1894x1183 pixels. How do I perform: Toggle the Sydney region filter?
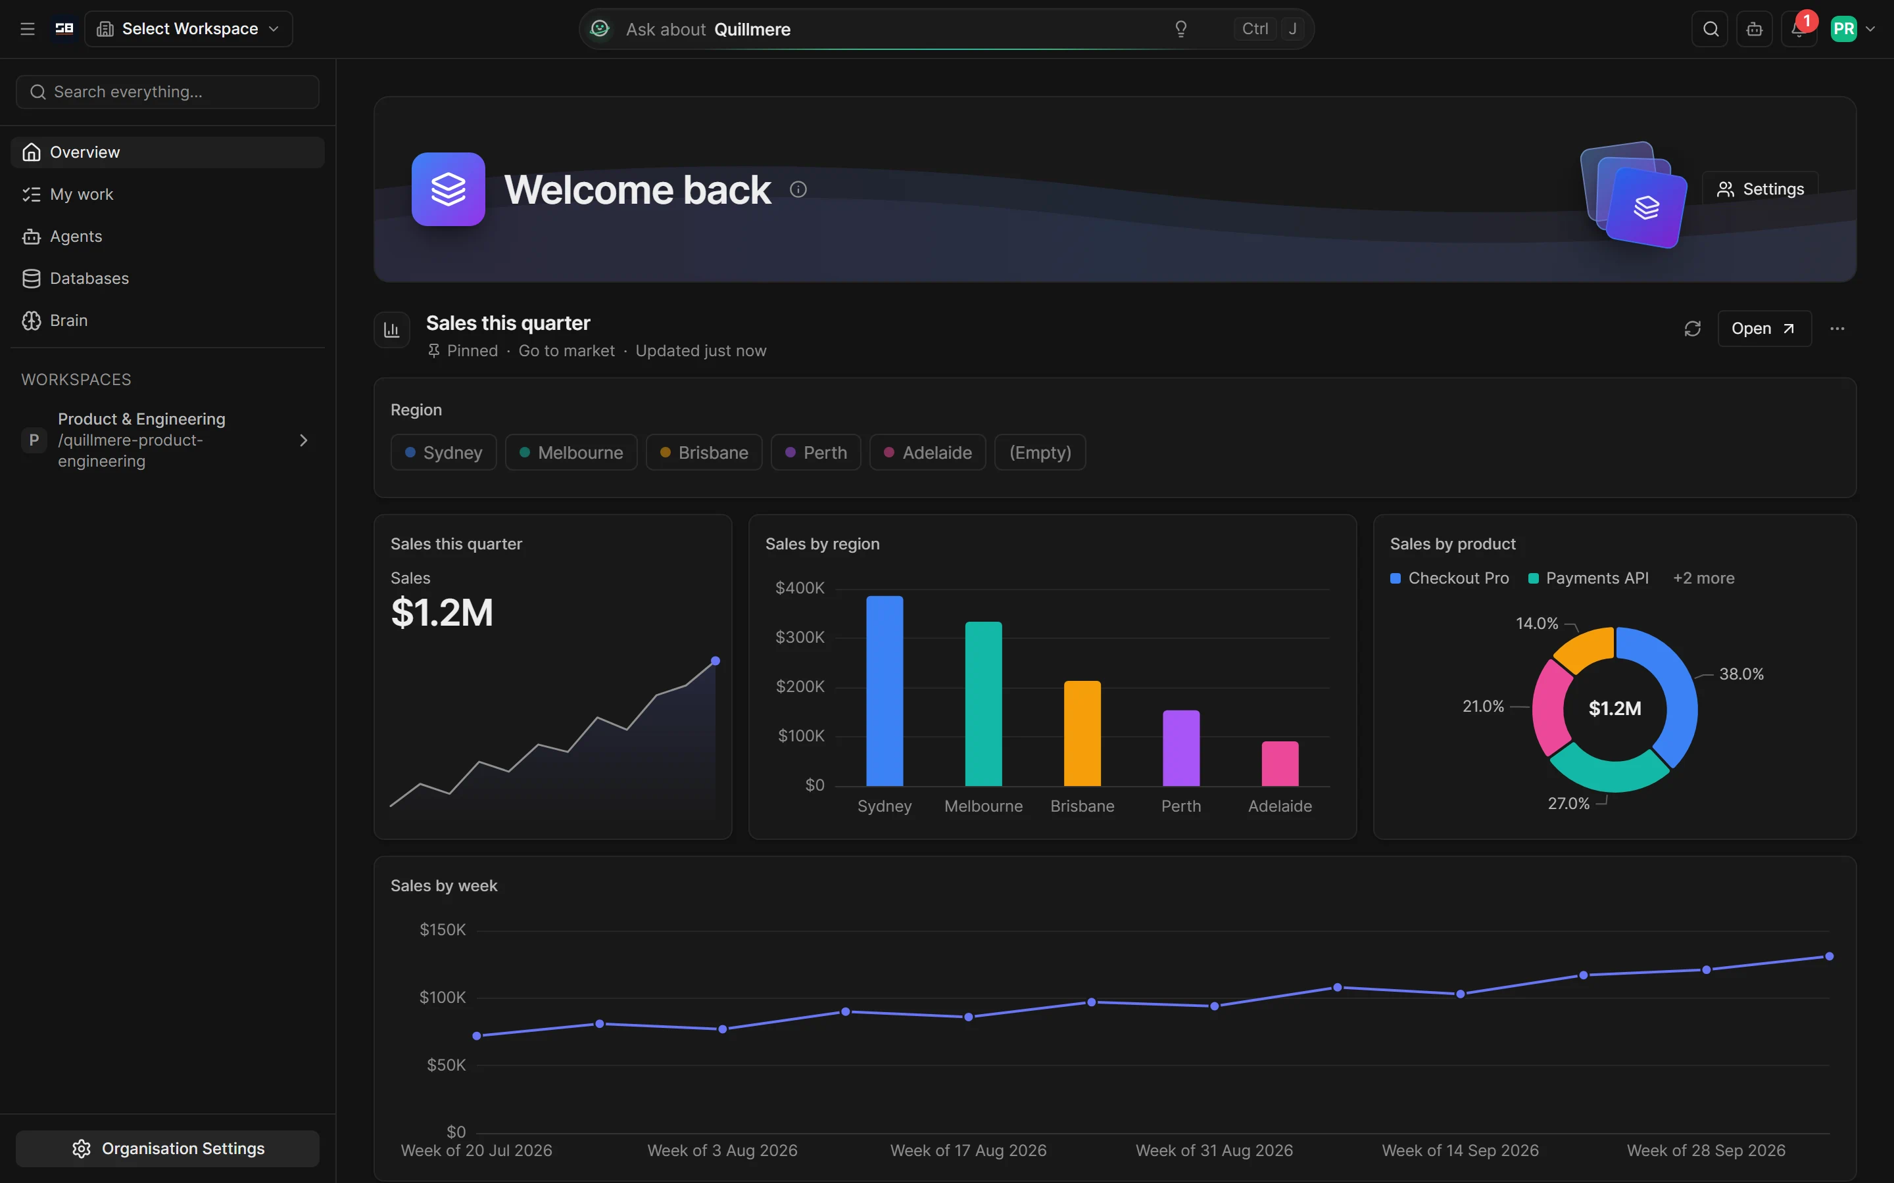click(x=443, y=452)
